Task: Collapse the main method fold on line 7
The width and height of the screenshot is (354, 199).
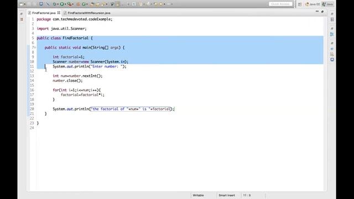Action: coord(35,48)
